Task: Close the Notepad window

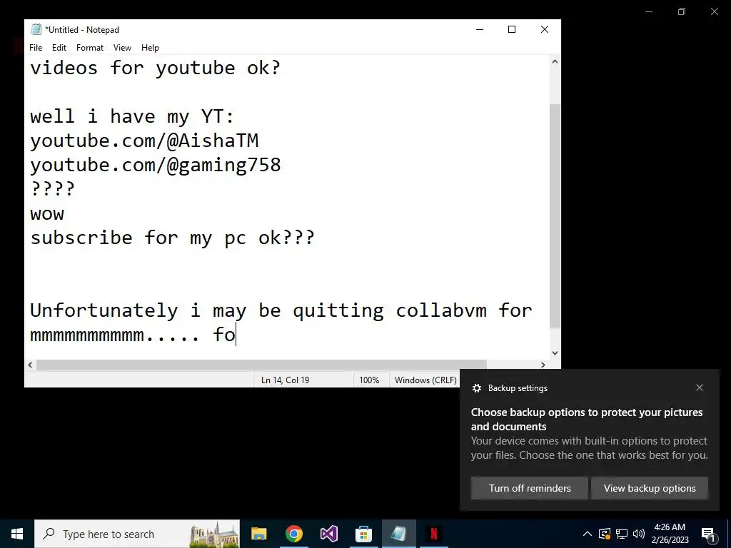Action: click(545, 29)
